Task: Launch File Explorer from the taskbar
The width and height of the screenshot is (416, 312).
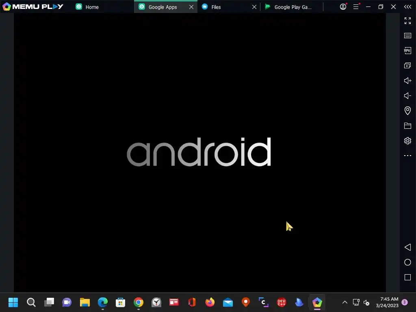Action: click(85, 302)
